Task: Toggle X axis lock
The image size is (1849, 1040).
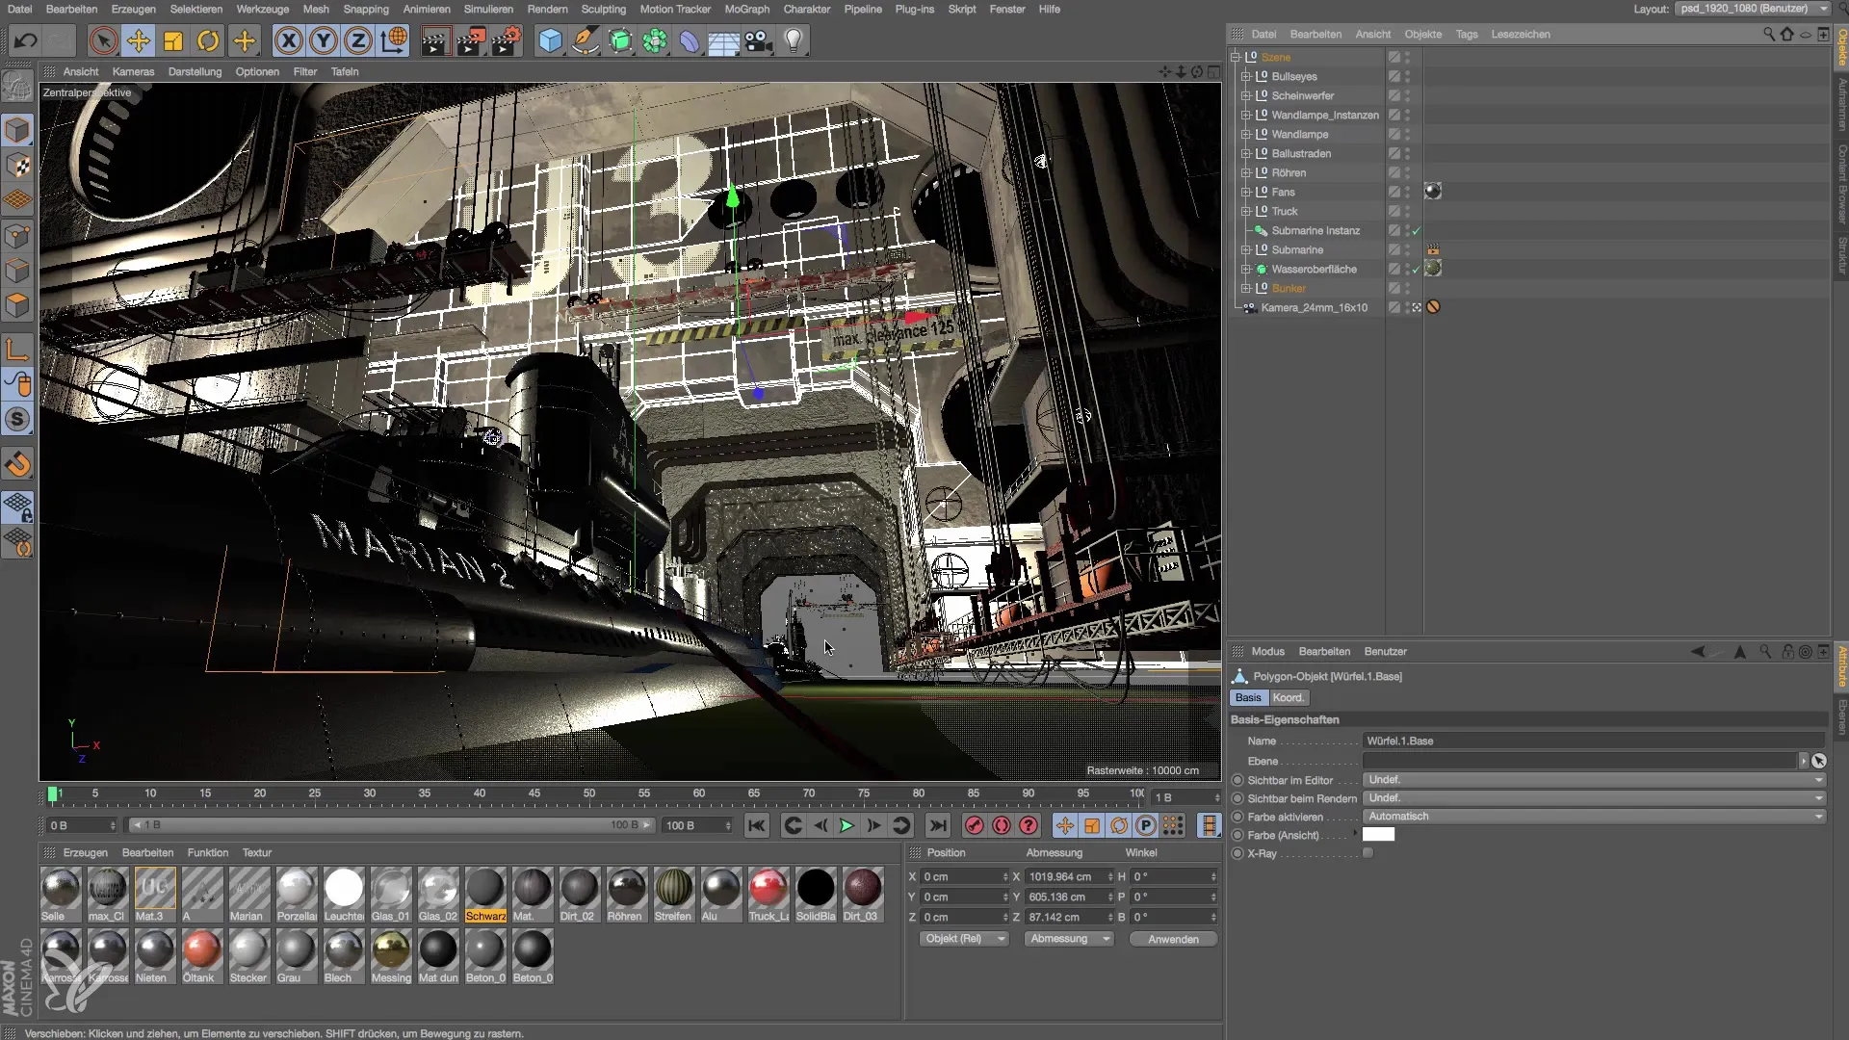Action: click(x=289, y=40)
